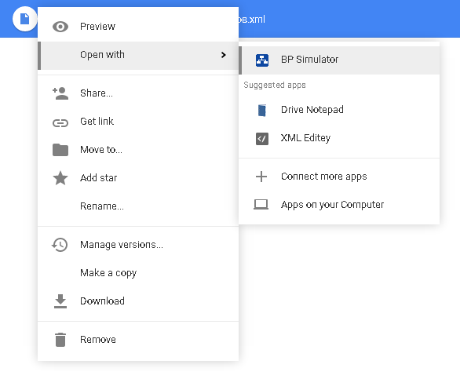The width and height of the screenshot is (460, 379).
Task: Choose Rename... from the menu
Action: 138,206
